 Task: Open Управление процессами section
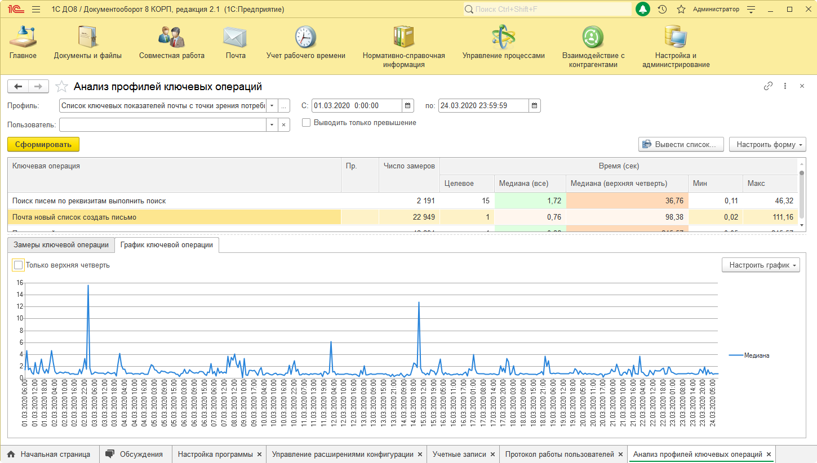point(503,43)
